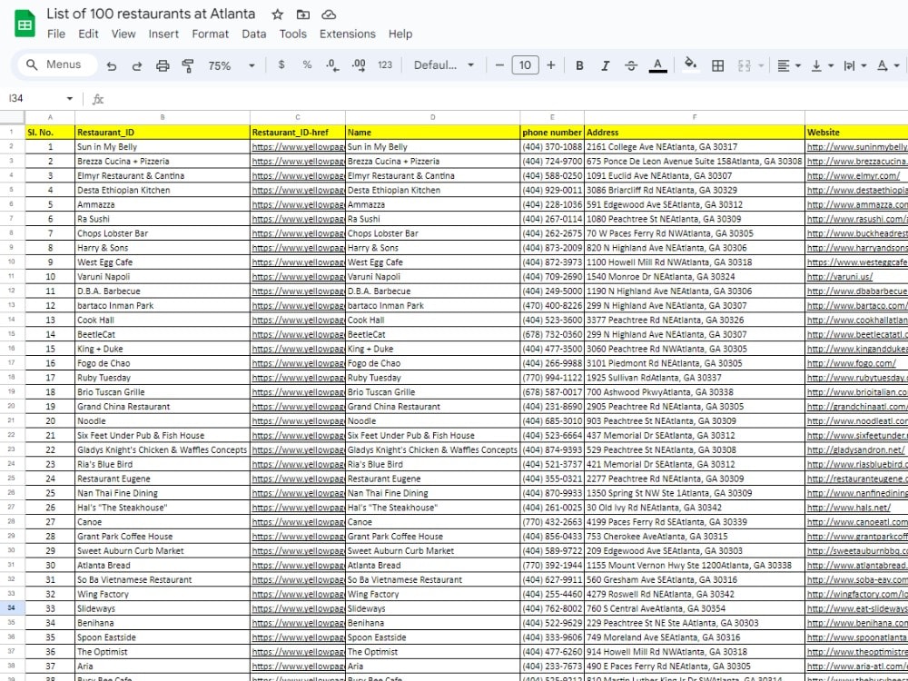The image size is (908, 681).
Task: Decrease font size with minus
Action: [499, 64]
